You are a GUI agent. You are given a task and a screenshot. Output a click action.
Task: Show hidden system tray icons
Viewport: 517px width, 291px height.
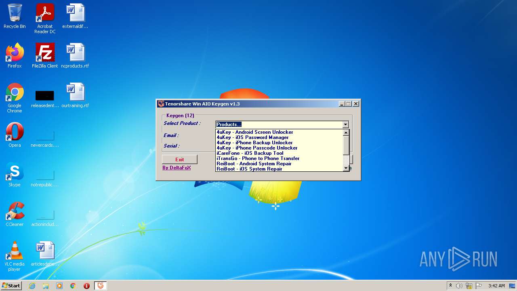pos(451,286)
